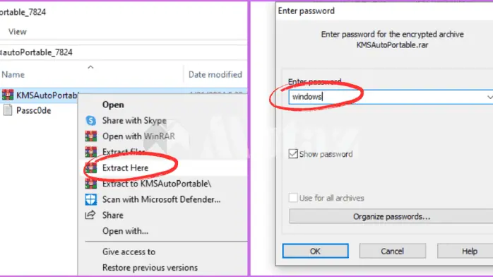
Task: Click the Skype icon in context menu
Action: (x=91, y=120)
